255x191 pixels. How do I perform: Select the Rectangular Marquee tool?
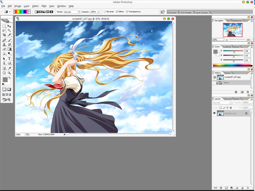[4, 26]
